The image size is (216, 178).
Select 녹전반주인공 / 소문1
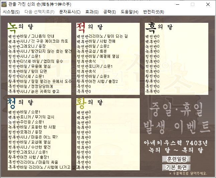click(x=26, y=122)
